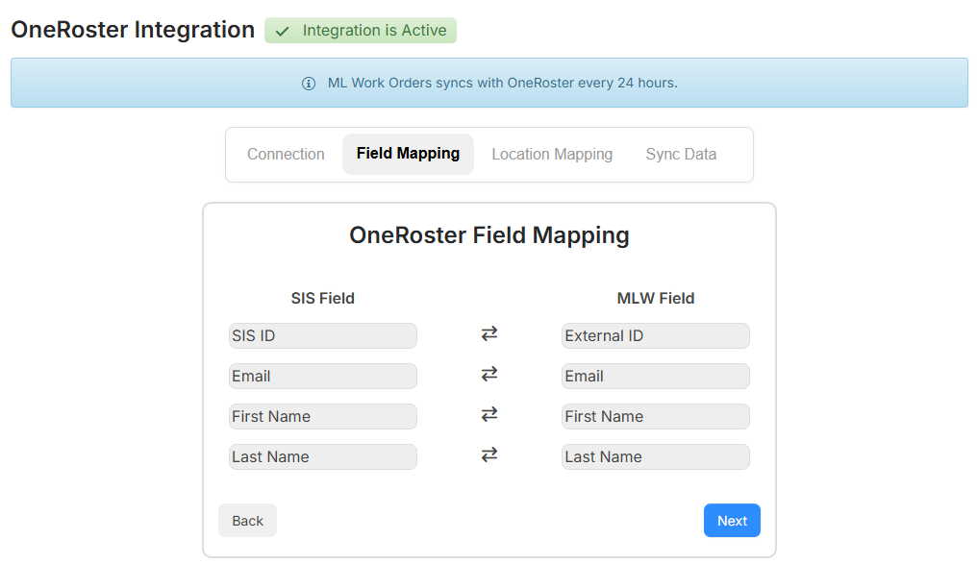Switch to the Connection tab
Image resolution: width=977 pixels, height=564 pixels.
tap(286, 154)
